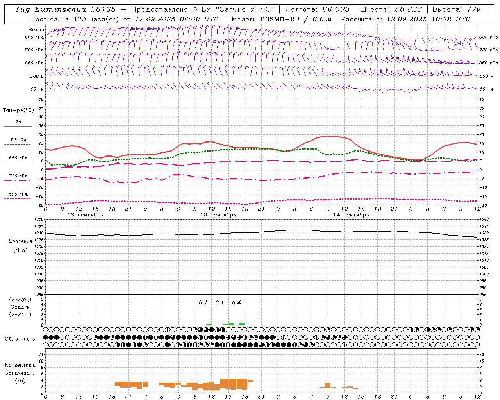Select the provider text ФГБУ "ЗапСиб УГМС"
Screen dimensions: 500x400
(x=233, y=9)
